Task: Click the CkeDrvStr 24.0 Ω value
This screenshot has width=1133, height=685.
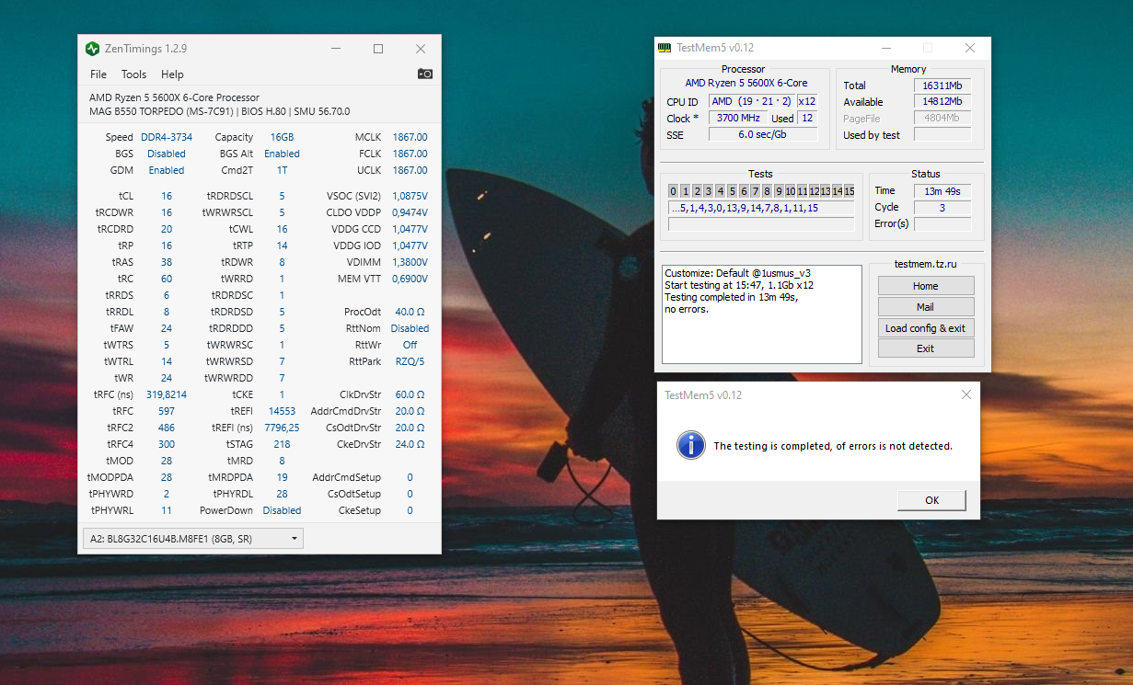Action: (x=410, y=444)
